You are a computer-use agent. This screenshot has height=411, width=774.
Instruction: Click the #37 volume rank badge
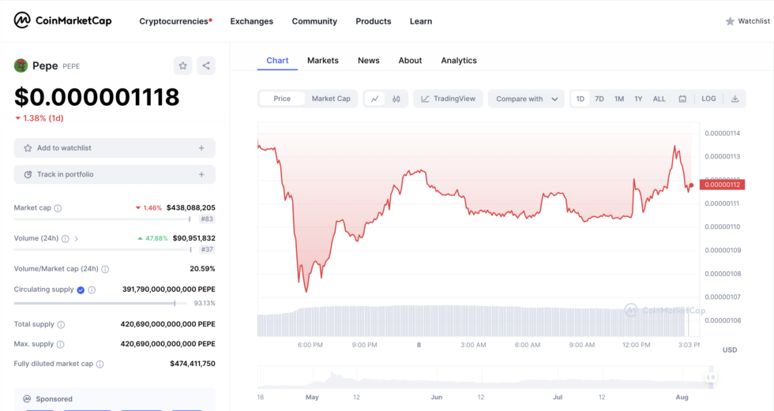(x=207, y=249)
